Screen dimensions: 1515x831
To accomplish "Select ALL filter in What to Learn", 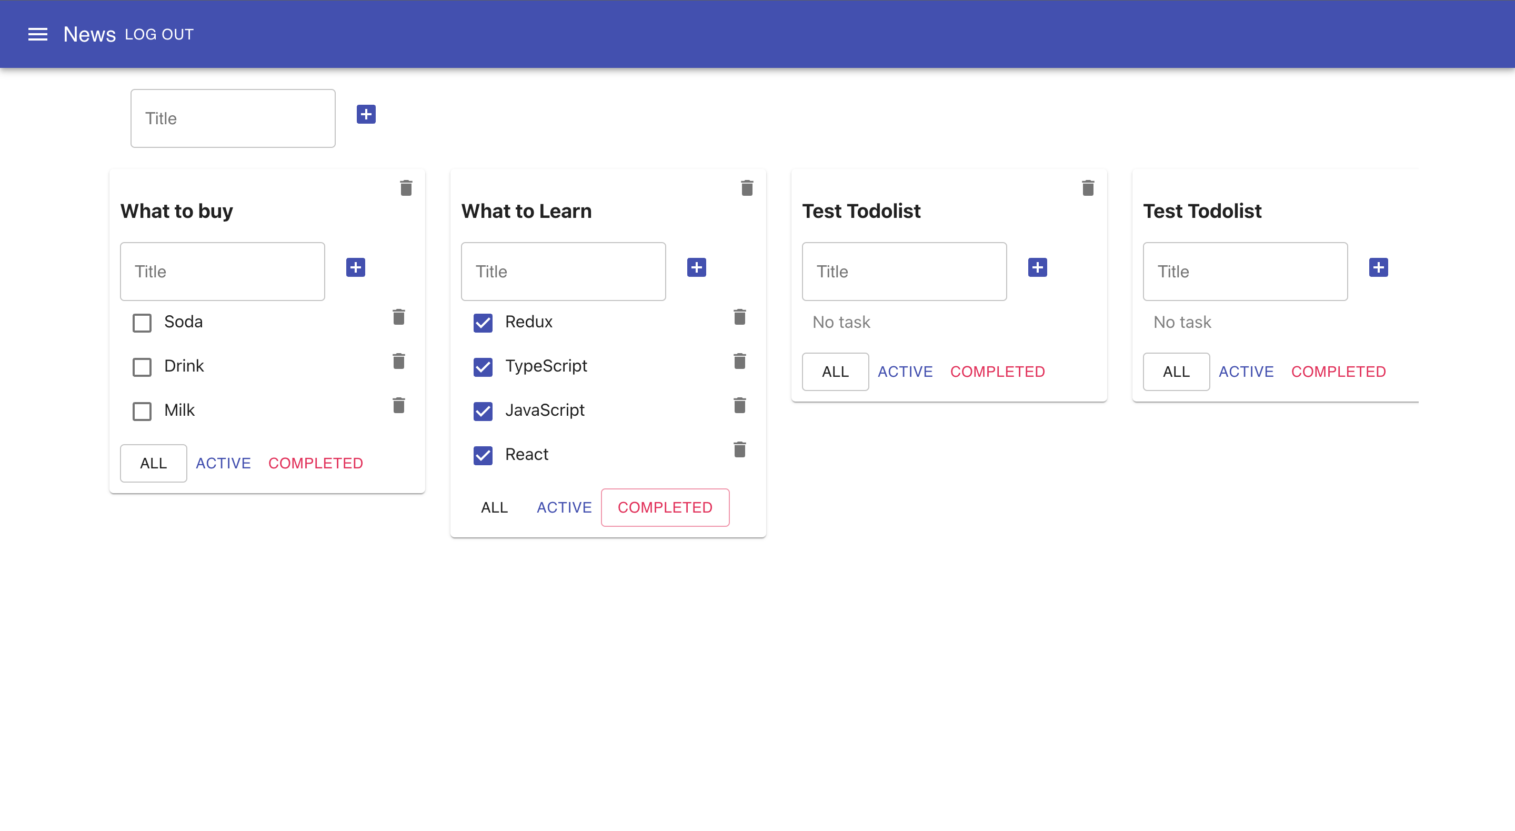I will point(494,507).
